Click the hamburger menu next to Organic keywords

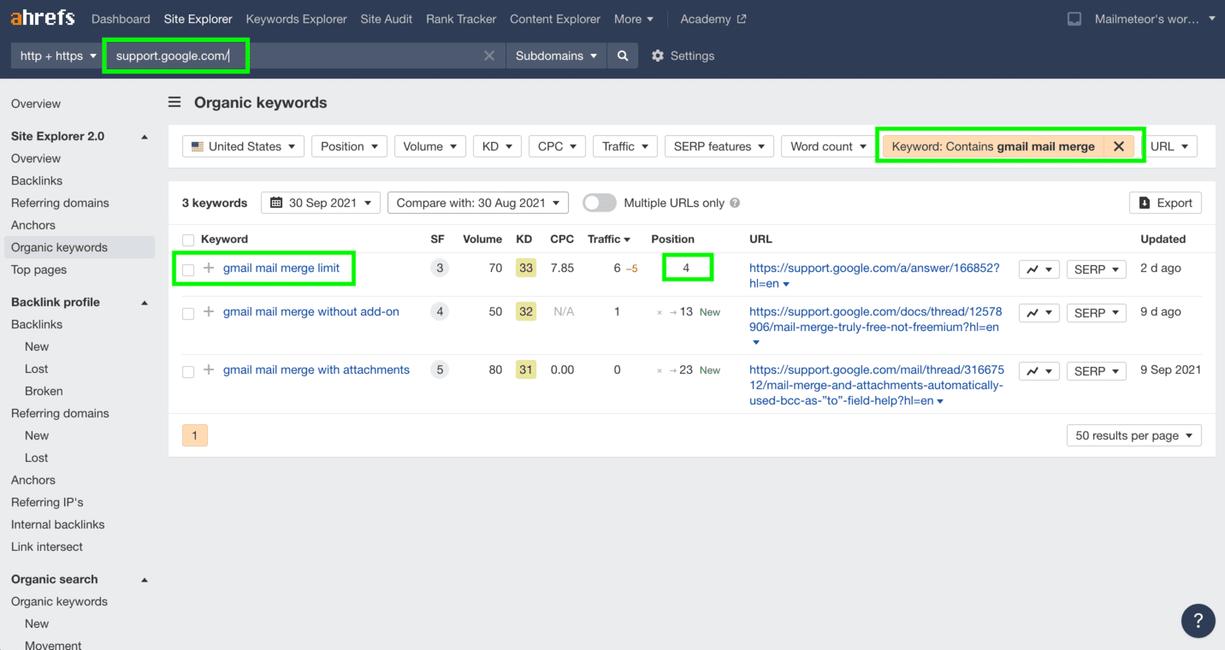[x=175, y=103]
